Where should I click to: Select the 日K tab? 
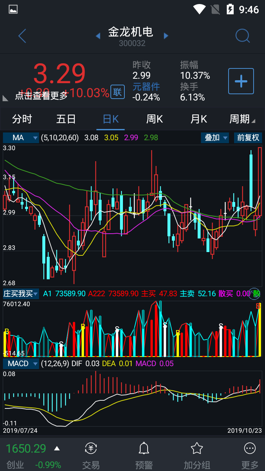(110, 119)
